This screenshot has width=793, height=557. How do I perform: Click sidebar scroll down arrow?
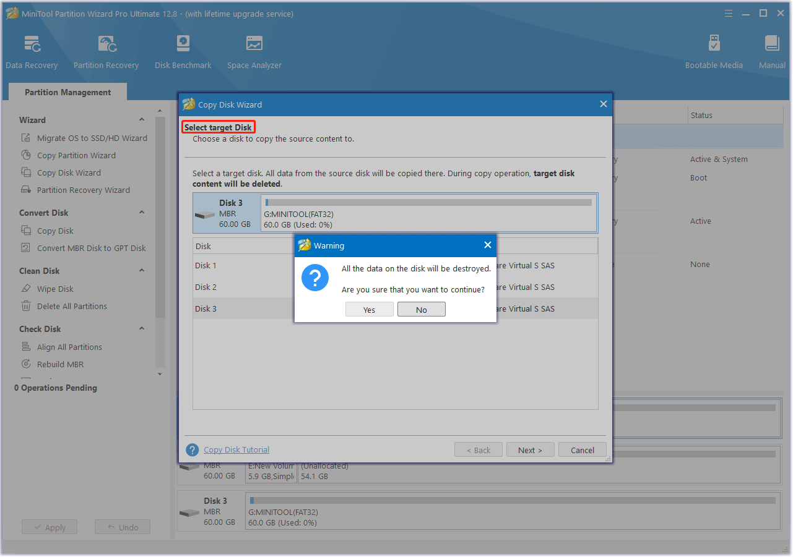[160, 374]
